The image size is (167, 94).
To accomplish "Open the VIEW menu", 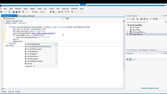I will 11,9.
